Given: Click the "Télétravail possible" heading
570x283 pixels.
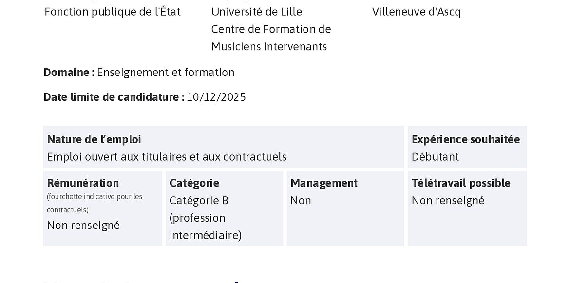Looking at the screenshot, I should coord(461,183).
